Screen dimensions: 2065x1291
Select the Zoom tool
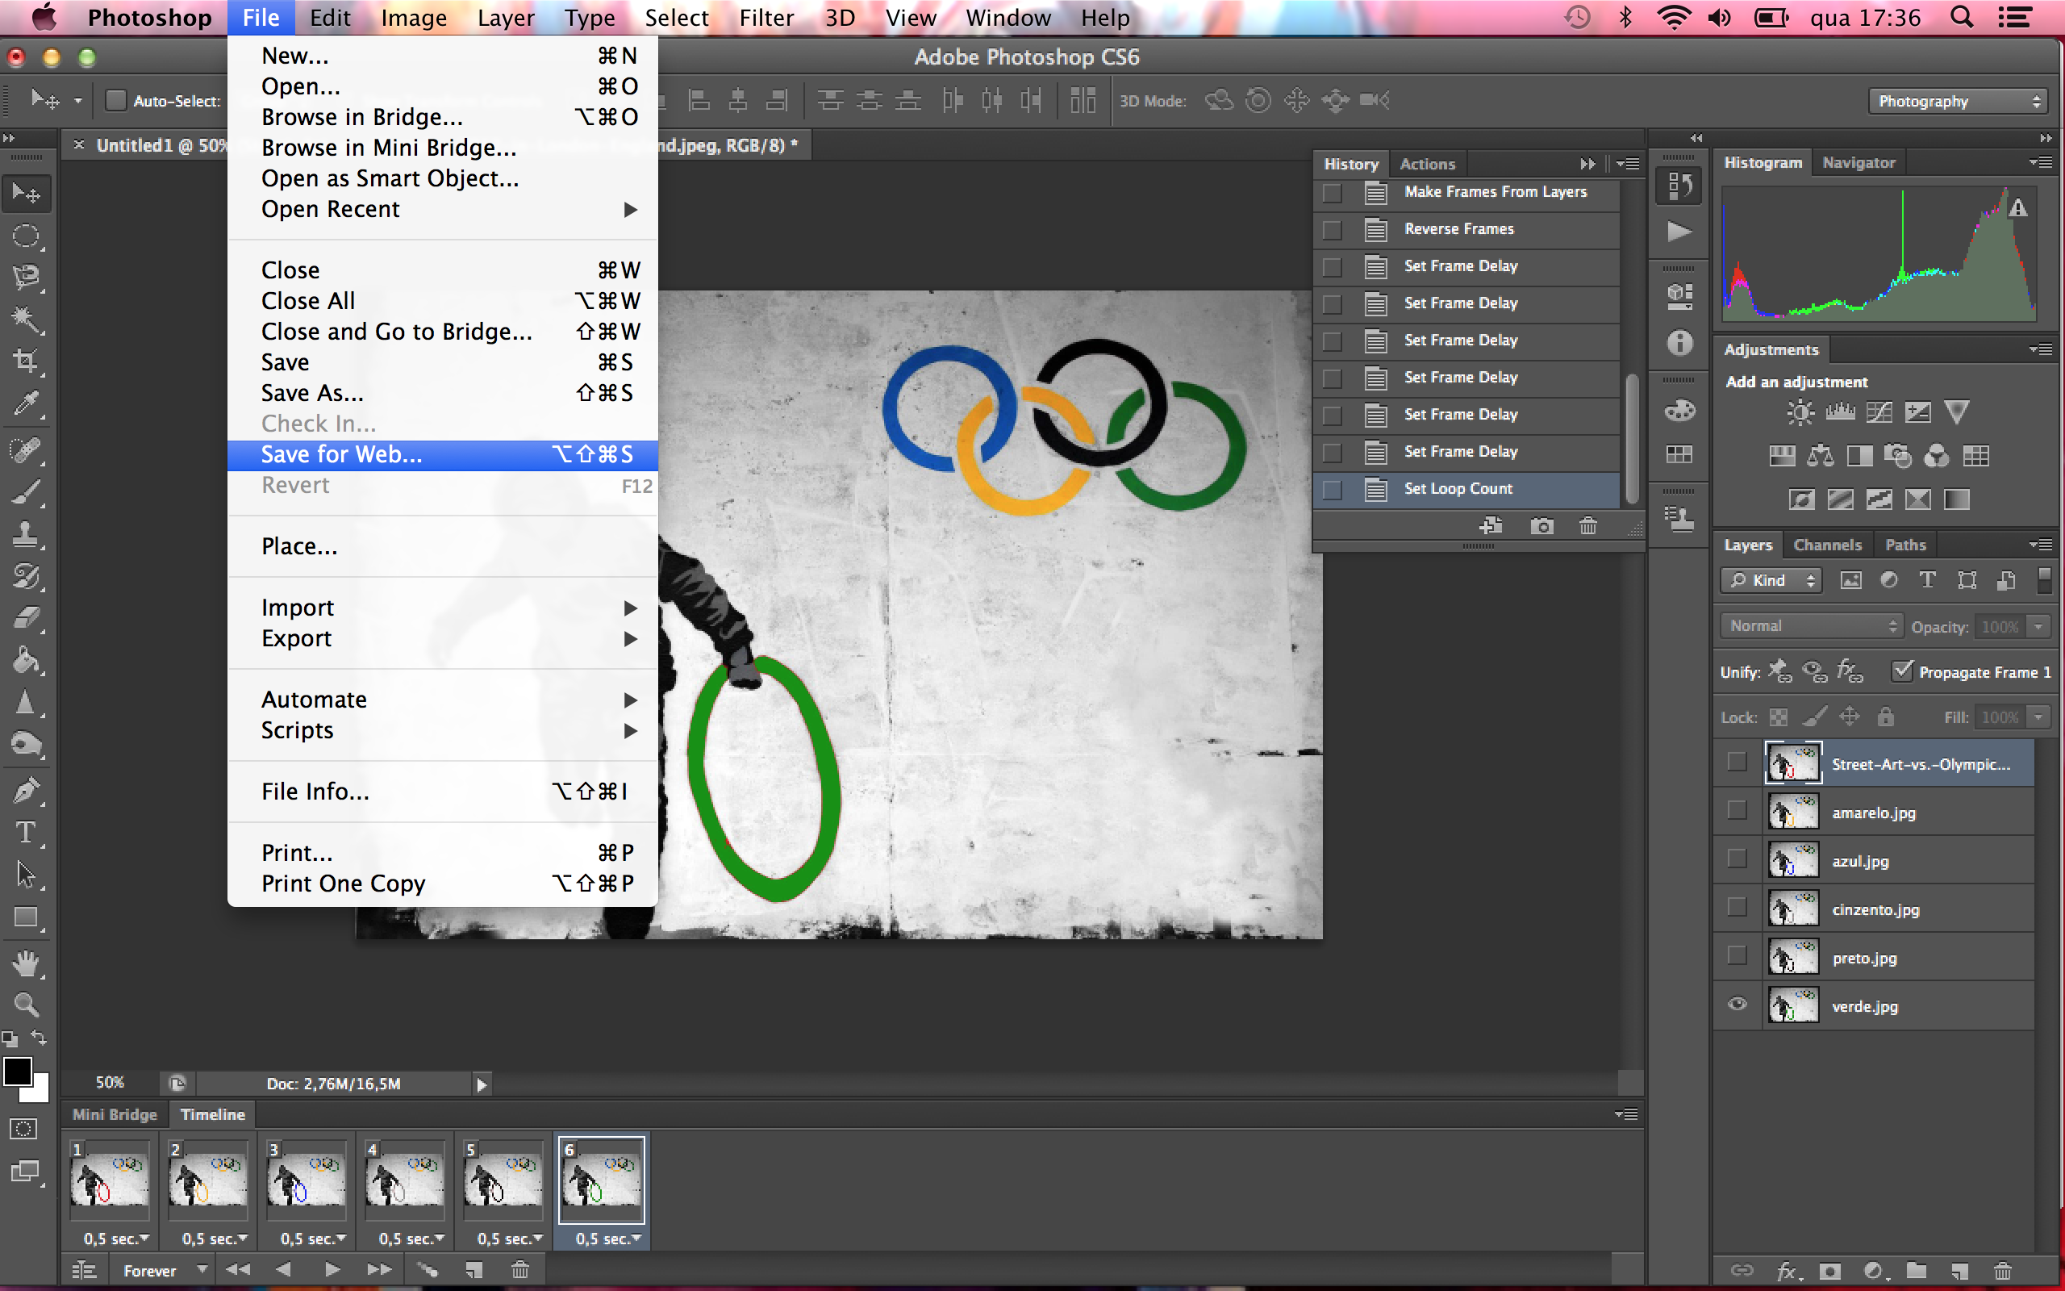point(26,1005)
